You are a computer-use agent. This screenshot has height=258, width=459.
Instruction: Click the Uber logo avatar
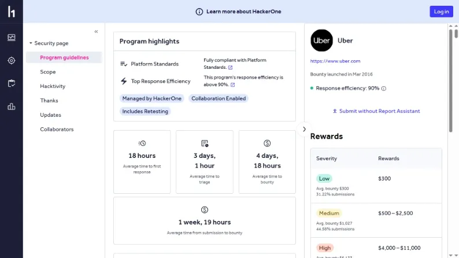(321, 40)
